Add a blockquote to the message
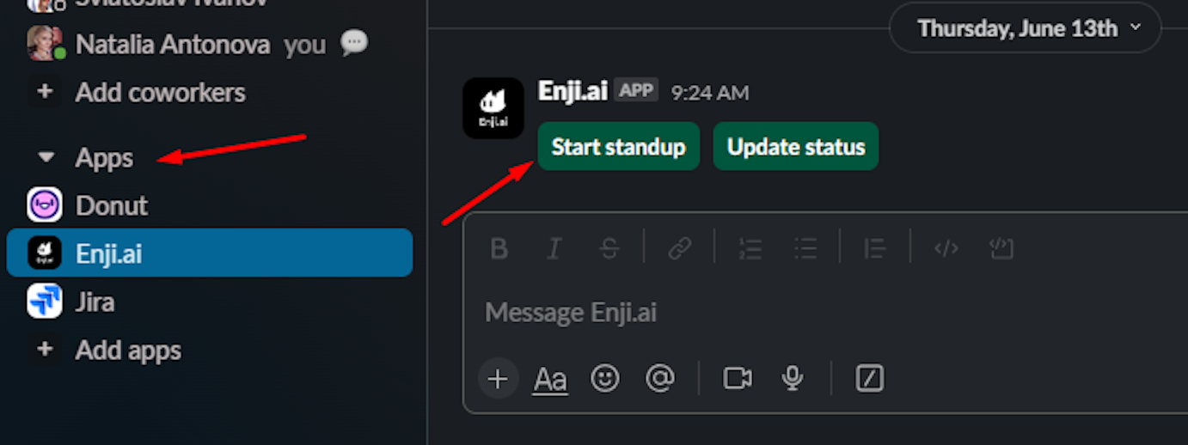 point(874,249)
